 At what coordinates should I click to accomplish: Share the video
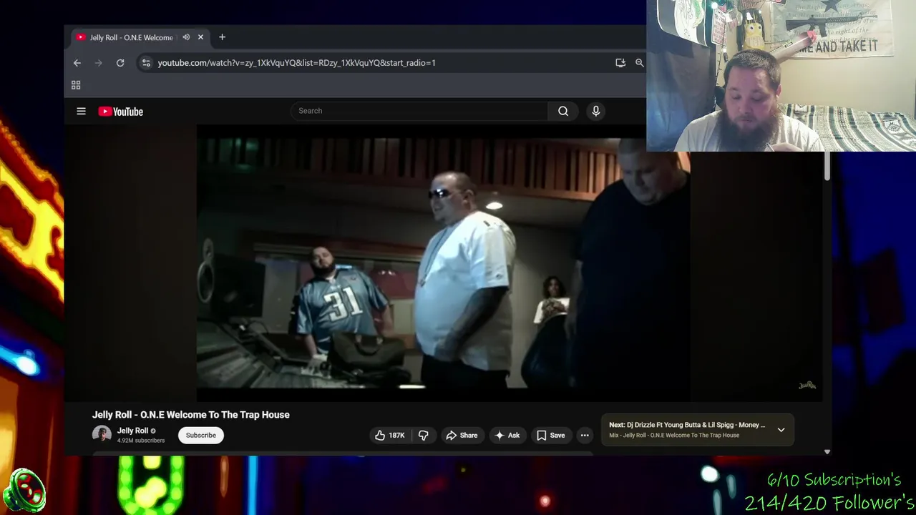point(462,435)
